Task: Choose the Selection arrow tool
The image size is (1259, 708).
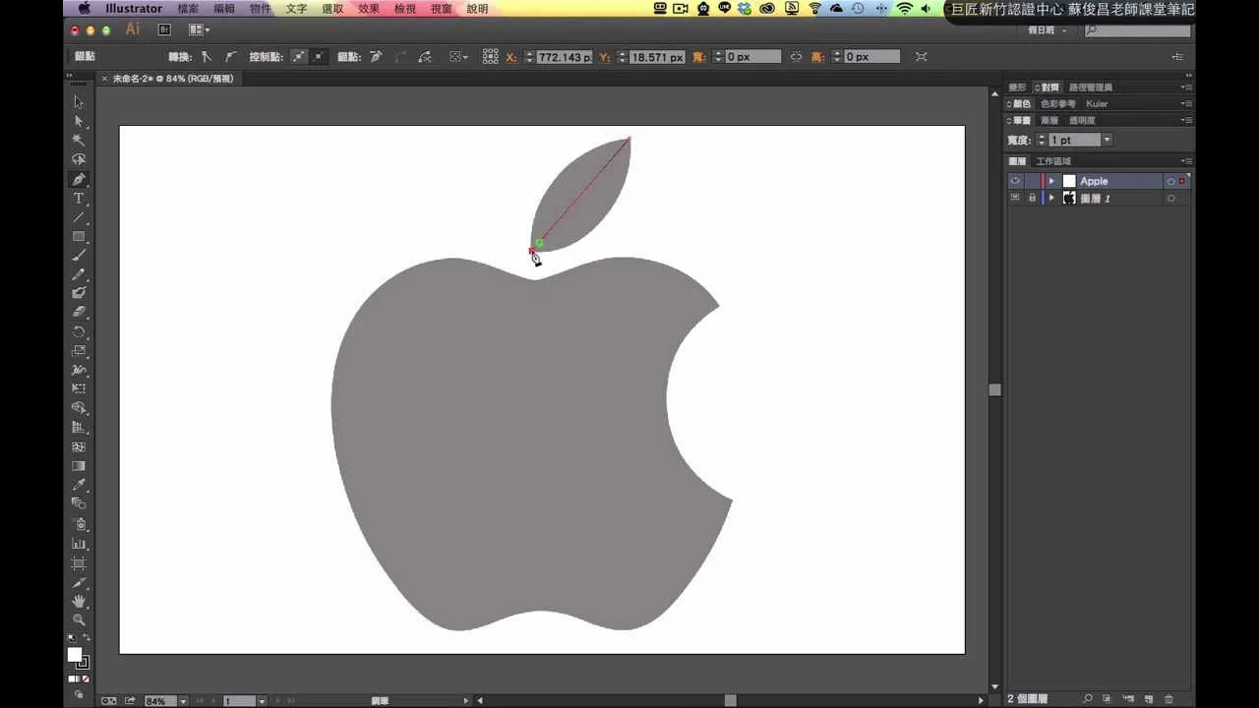Action: point(79,102)
